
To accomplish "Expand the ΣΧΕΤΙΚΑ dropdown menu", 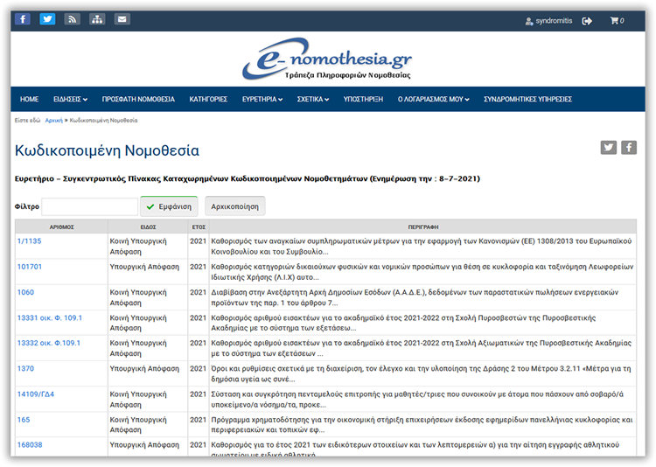I will point(313,99).
